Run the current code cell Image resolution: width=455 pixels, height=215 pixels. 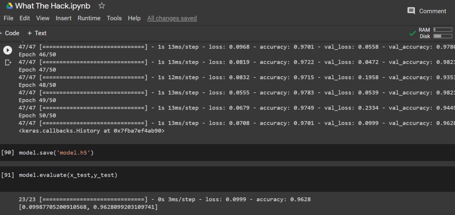pos(8,50)
